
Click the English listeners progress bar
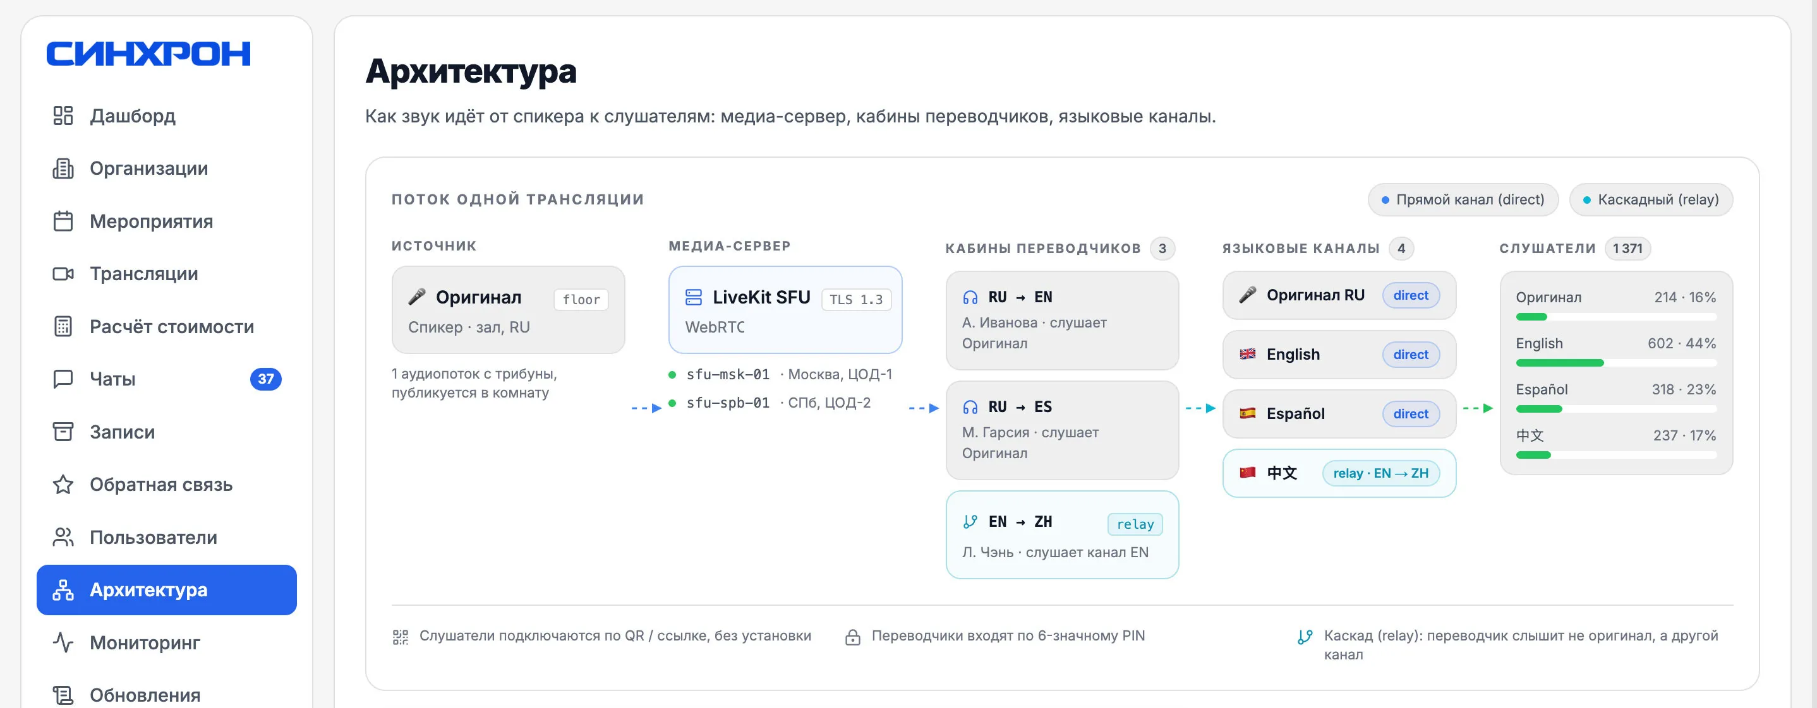(1615, 363)
